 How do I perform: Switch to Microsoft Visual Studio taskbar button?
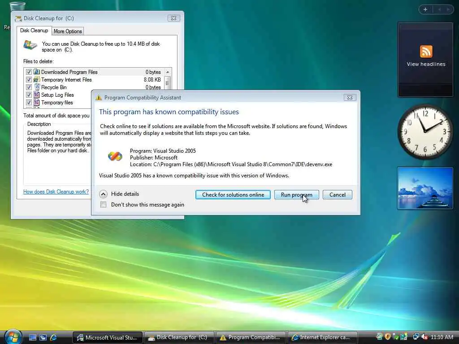(108, 338)
